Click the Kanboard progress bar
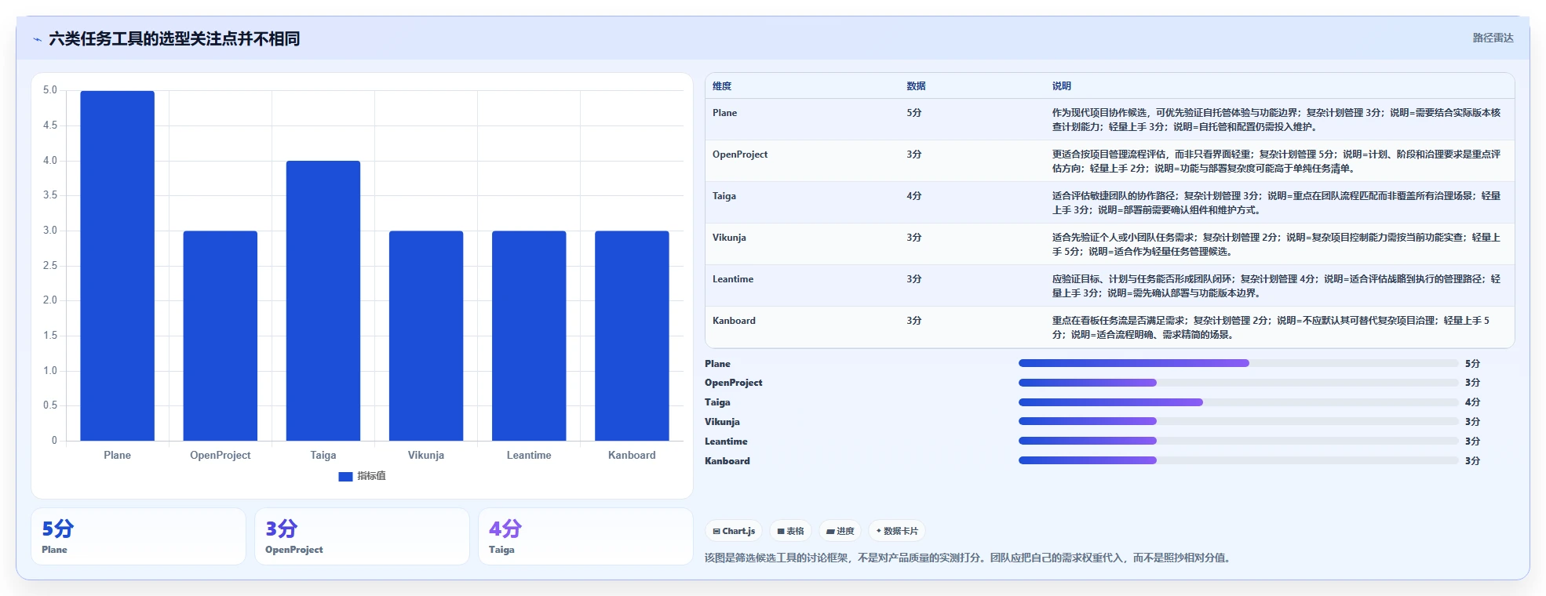 [1238, 460]
